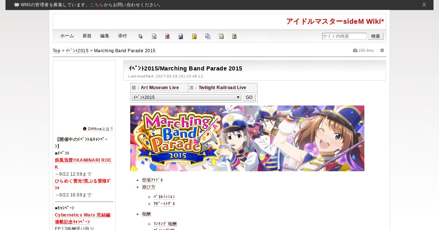Open the アイドルマスターsideM Wiki* title link
The image size is (439, 230).
pos(335,22)
